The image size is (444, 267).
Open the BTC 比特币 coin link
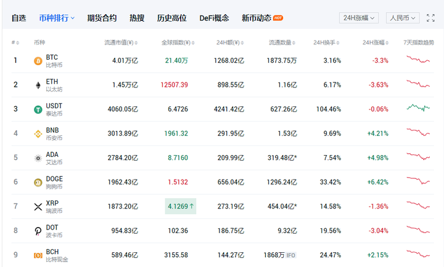click(x=54, y=61)
